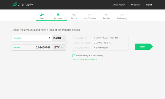Click the Estimated Arrival label

[x=82, y=48]
